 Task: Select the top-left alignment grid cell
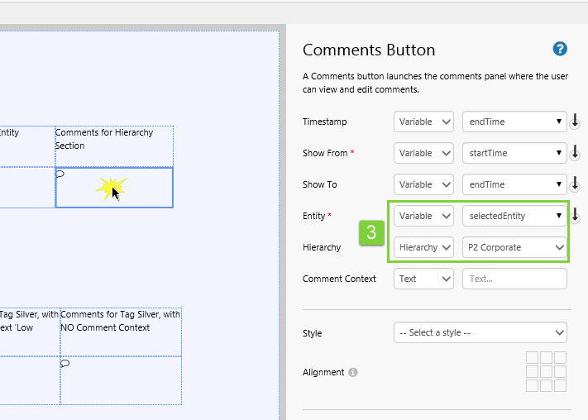(533, 358)
